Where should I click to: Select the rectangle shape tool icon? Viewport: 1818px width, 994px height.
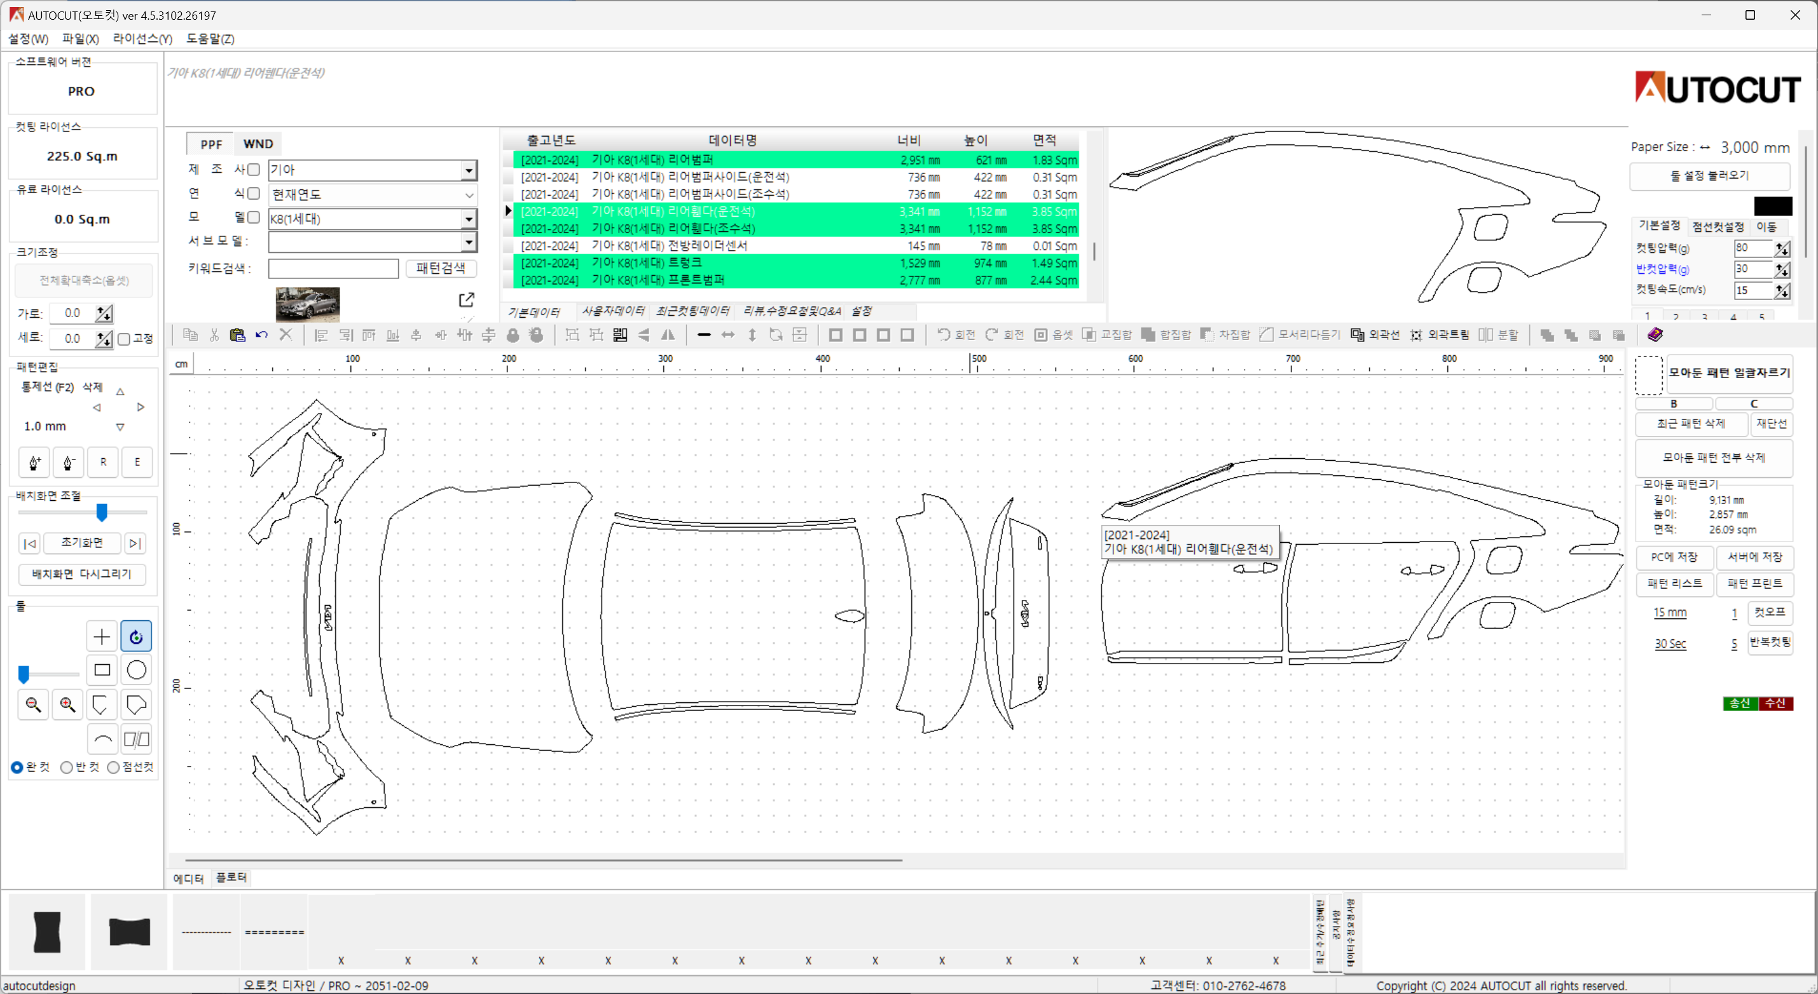[102, 670]
